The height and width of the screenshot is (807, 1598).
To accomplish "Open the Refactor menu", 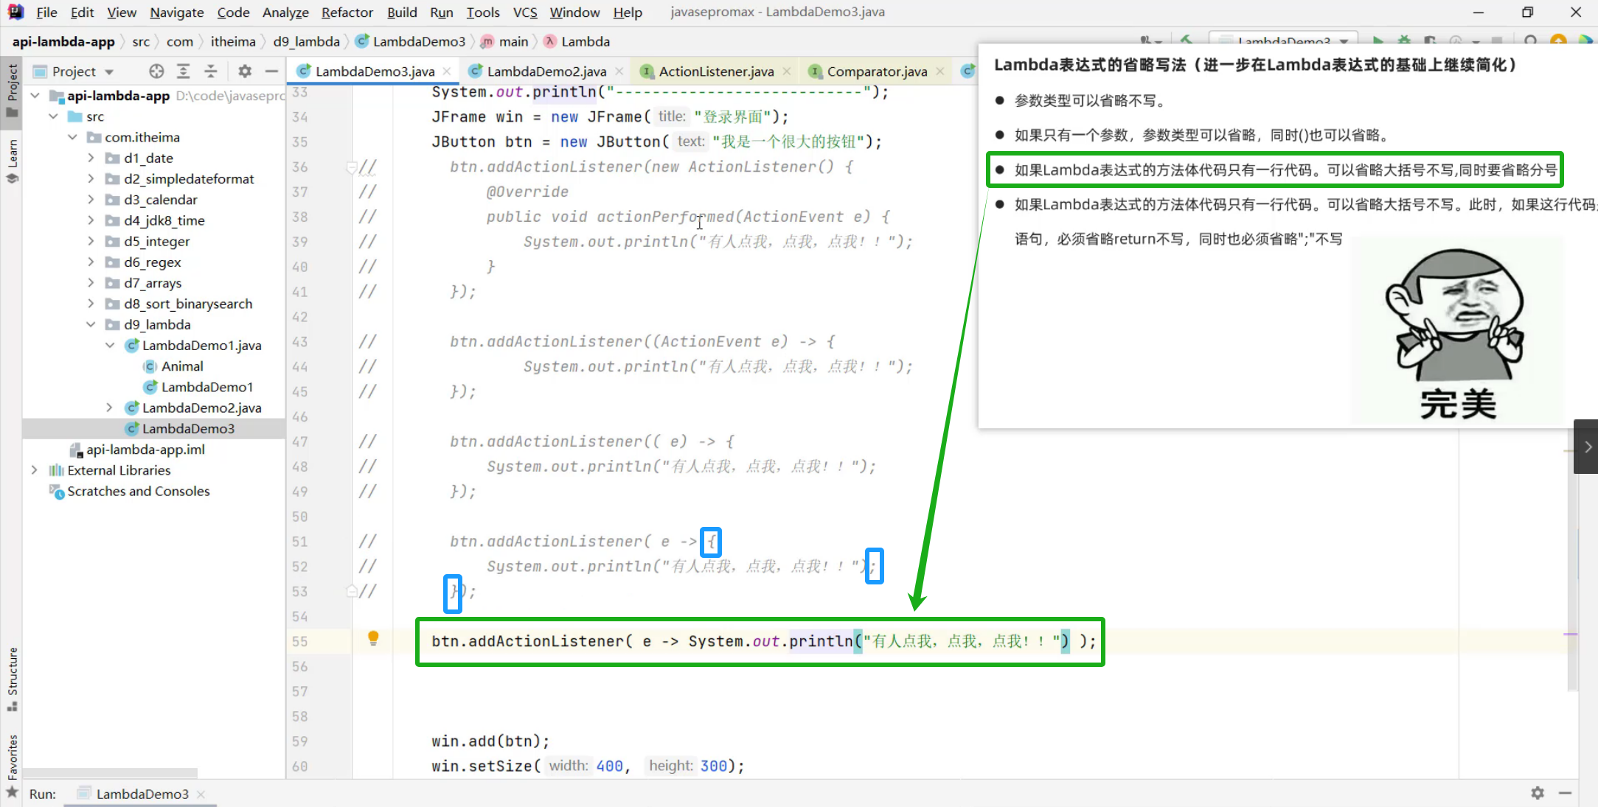I will [x=347, y=12].
